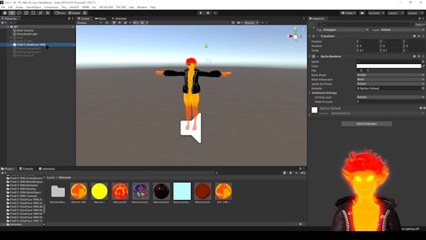
Task: Open Transform component help icon
Action: point(414,36)
